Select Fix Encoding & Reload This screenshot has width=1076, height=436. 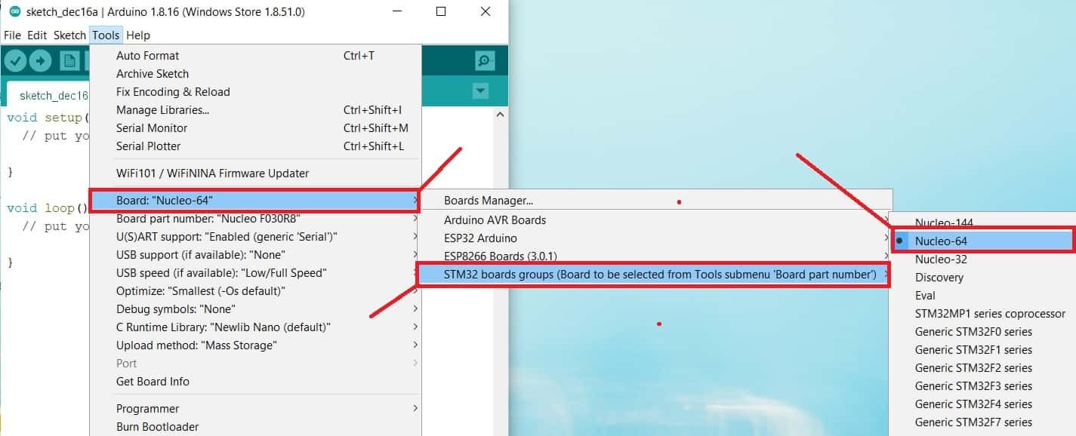click(x=255, y=92)
